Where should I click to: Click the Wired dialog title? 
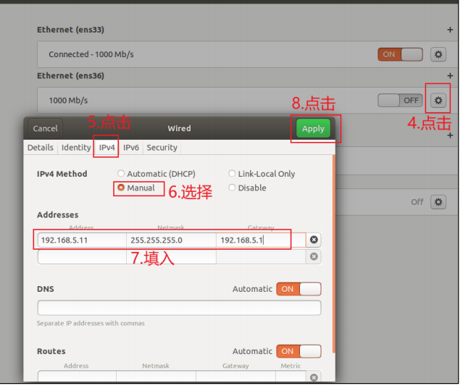pyautogui.click(x=179, y=128)
